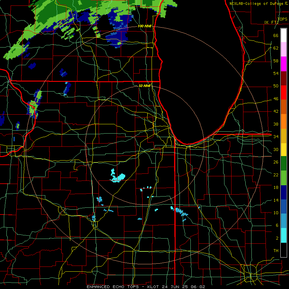This screenshot has width=289, height=289.
Task: Click the legend value '34'
Action: (x=276, y=137)
